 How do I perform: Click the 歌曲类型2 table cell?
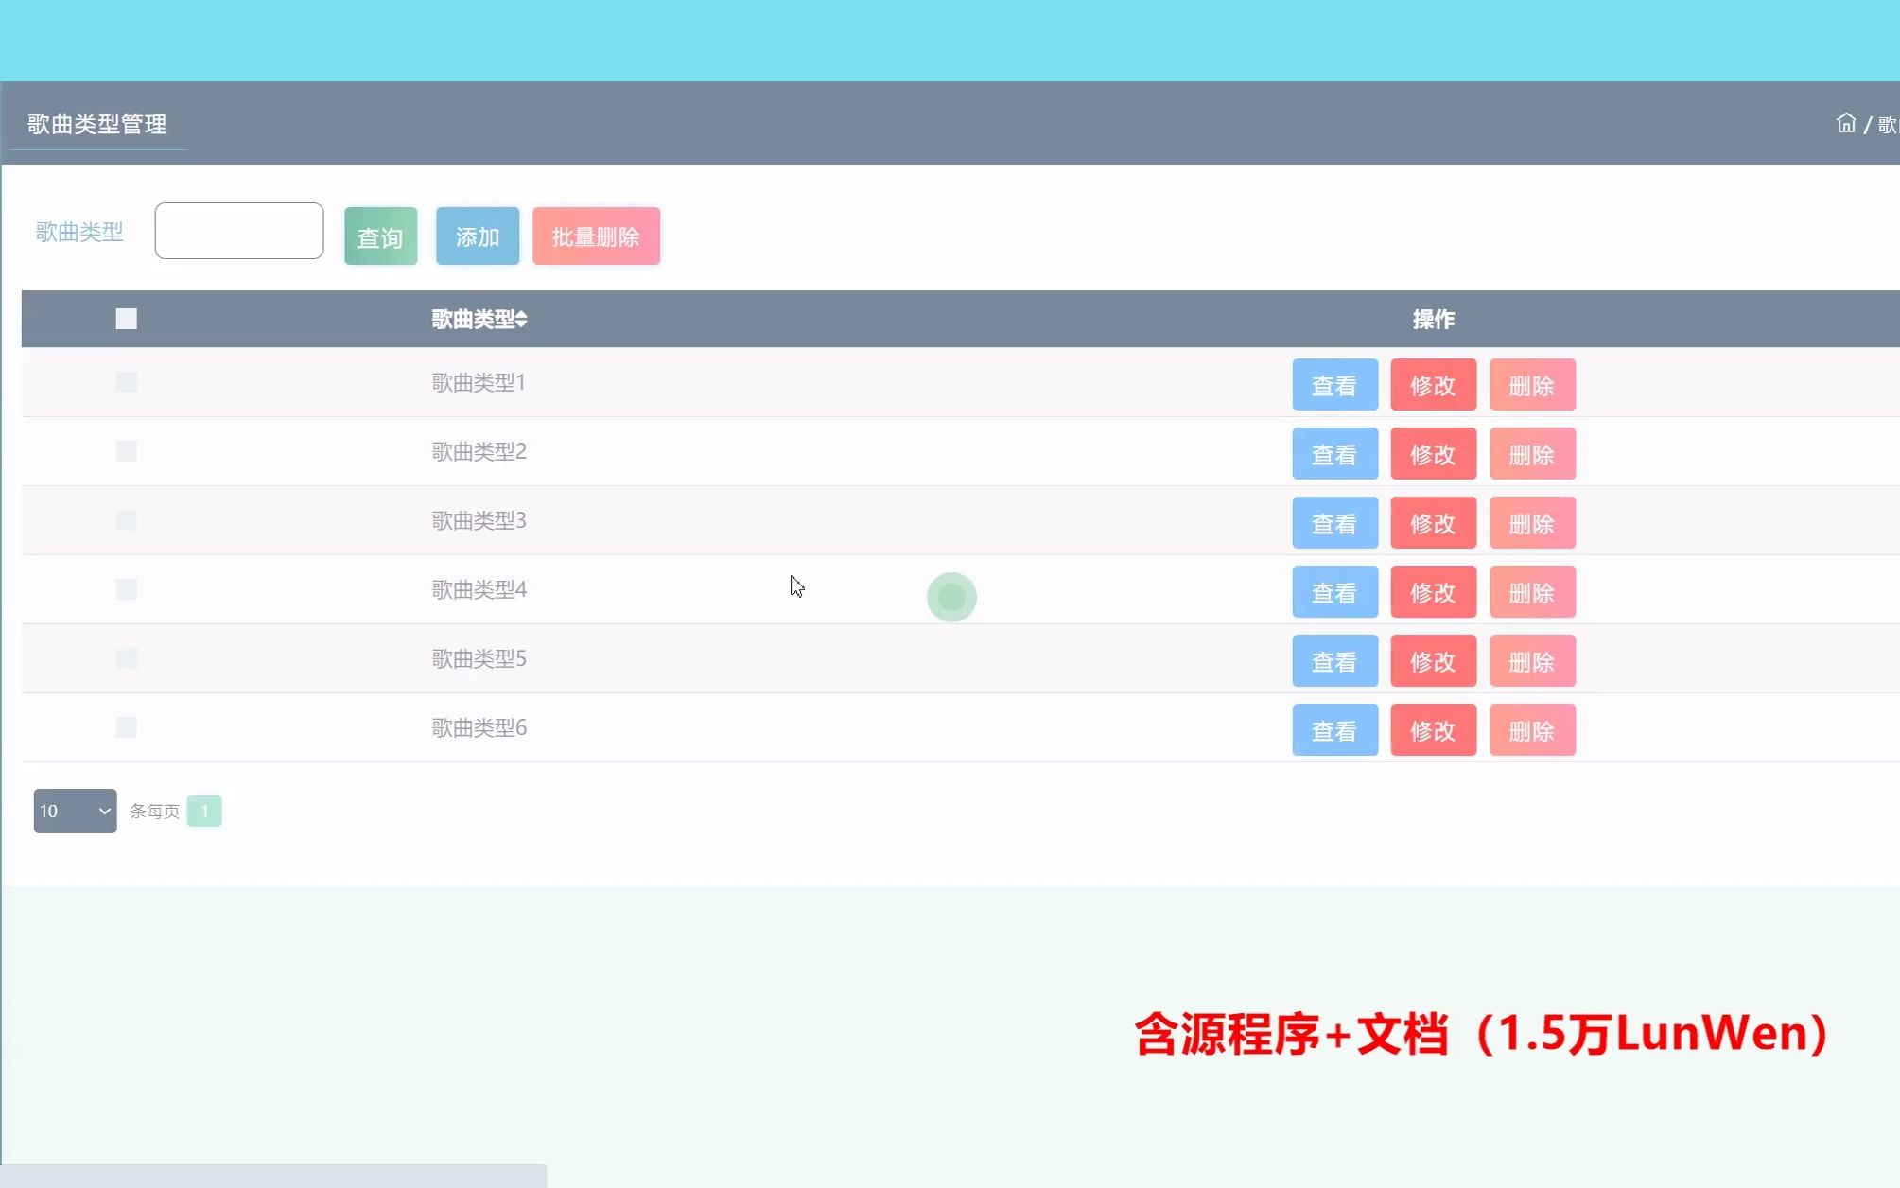tap(479, 451)
